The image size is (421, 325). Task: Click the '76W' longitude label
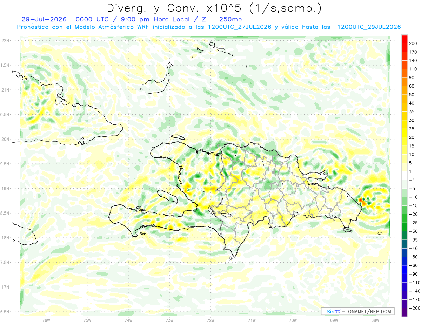(x=46, y=320)
